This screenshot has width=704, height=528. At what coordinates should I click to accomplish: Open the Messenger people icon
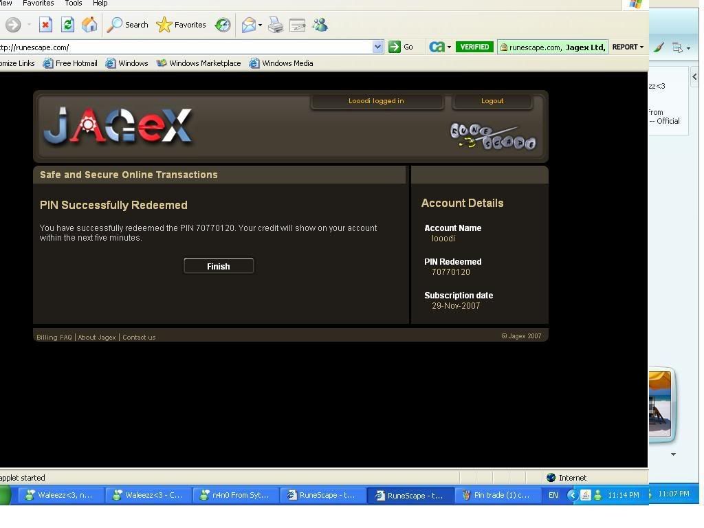click(x=320, y=25)
